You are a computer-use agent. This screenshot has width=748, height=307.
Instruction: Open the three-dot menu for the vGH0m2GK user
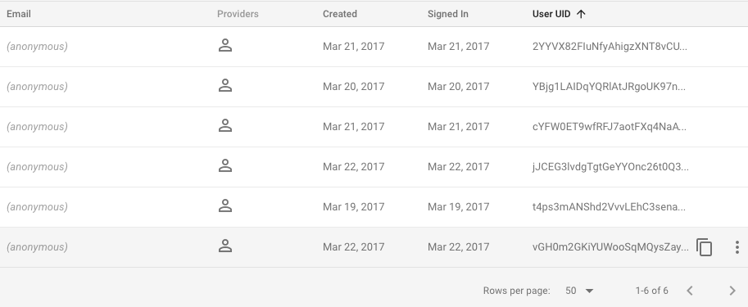(737, 247)
